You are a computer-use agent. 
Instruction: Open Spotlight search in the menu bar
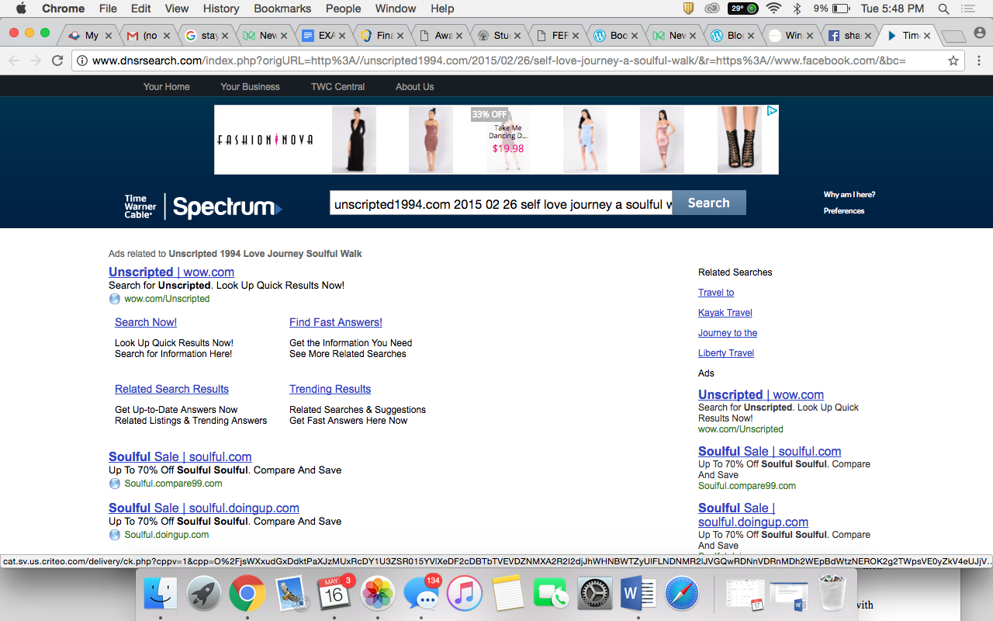943,9
